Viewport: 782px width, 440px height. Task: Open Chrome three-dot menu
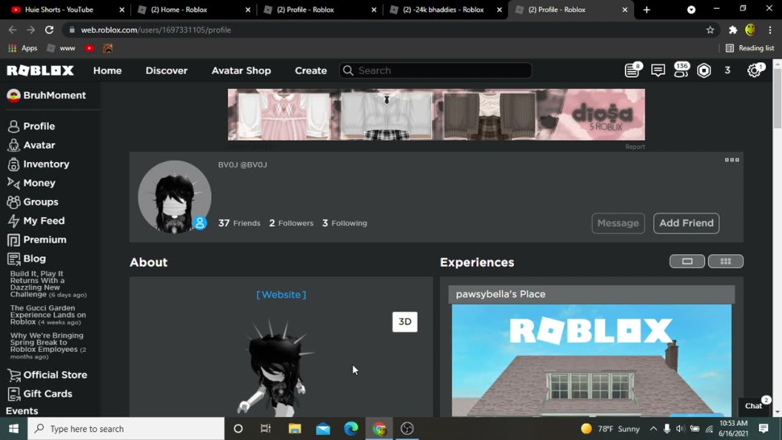tap(770, 30)
